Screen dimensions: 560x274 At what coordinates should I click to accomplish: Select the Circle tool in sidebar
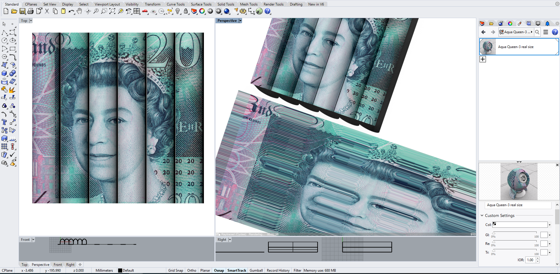click(4, 40)
